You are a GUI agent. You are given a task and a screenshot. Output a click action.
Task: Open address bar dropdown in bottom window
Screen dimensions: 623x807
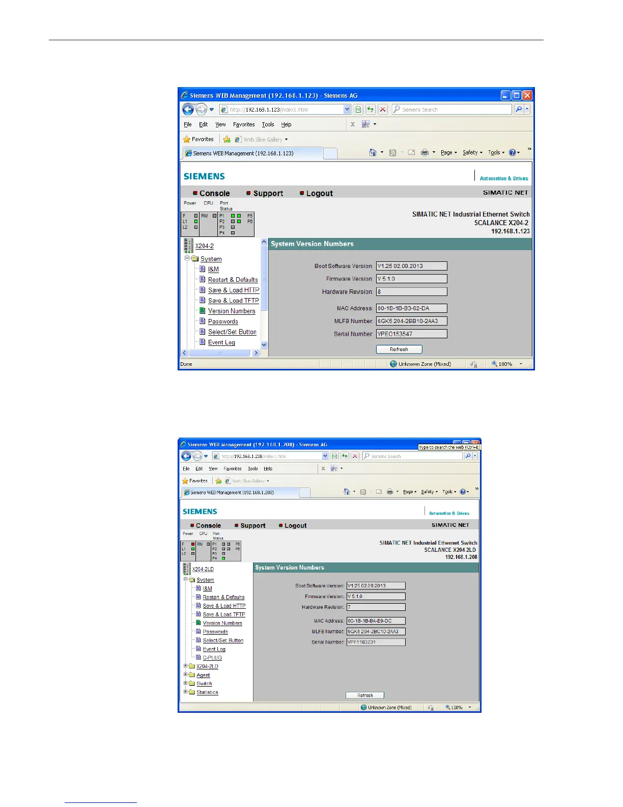325,456
